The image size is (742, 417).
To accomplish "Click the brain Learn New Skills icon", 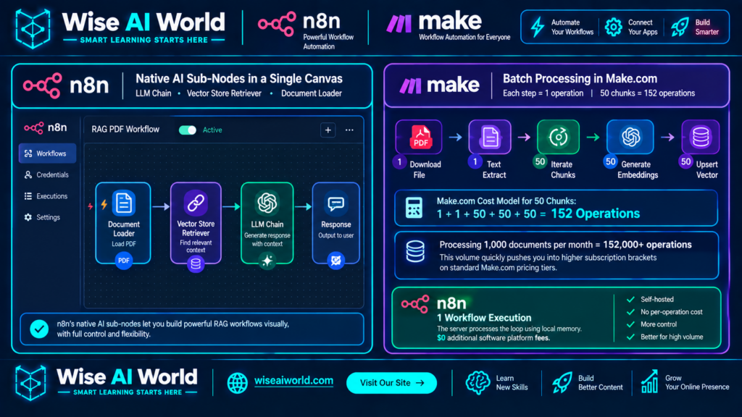I will click(x=478, y=382).
